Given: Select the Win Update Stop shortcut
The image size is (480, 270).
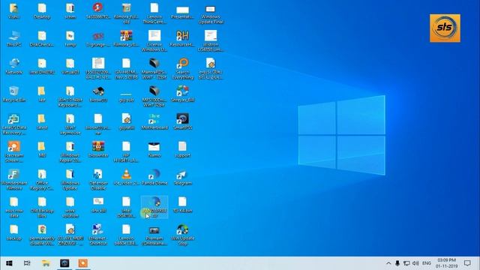Looking at the screenshot, I should (182, 235).
